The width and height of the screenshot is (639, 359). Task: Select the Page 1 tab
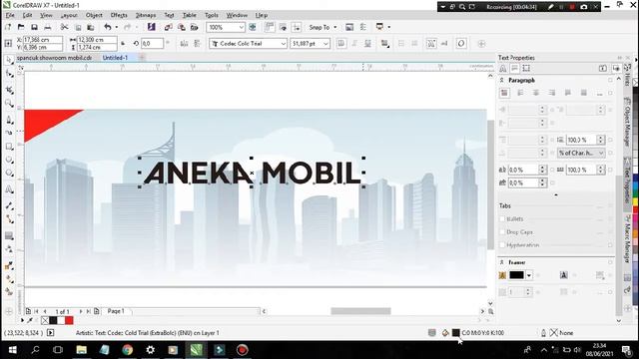point(116,311)
